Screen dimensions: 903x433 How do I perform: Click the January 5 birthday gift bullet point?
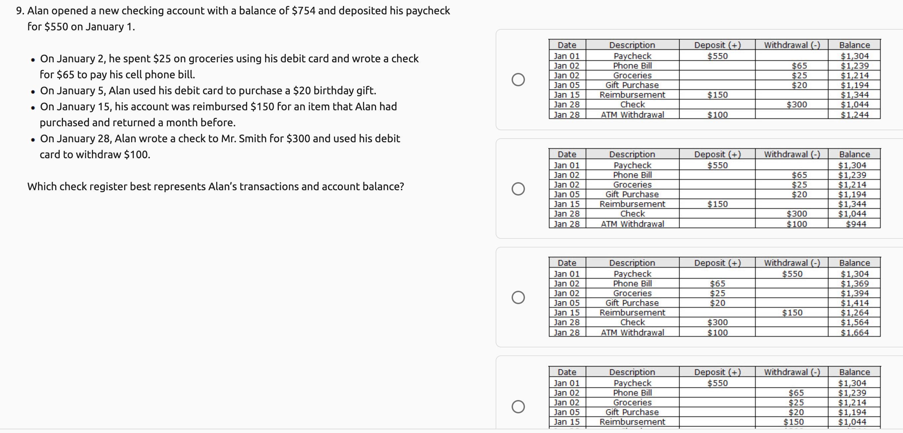[208, 91]
